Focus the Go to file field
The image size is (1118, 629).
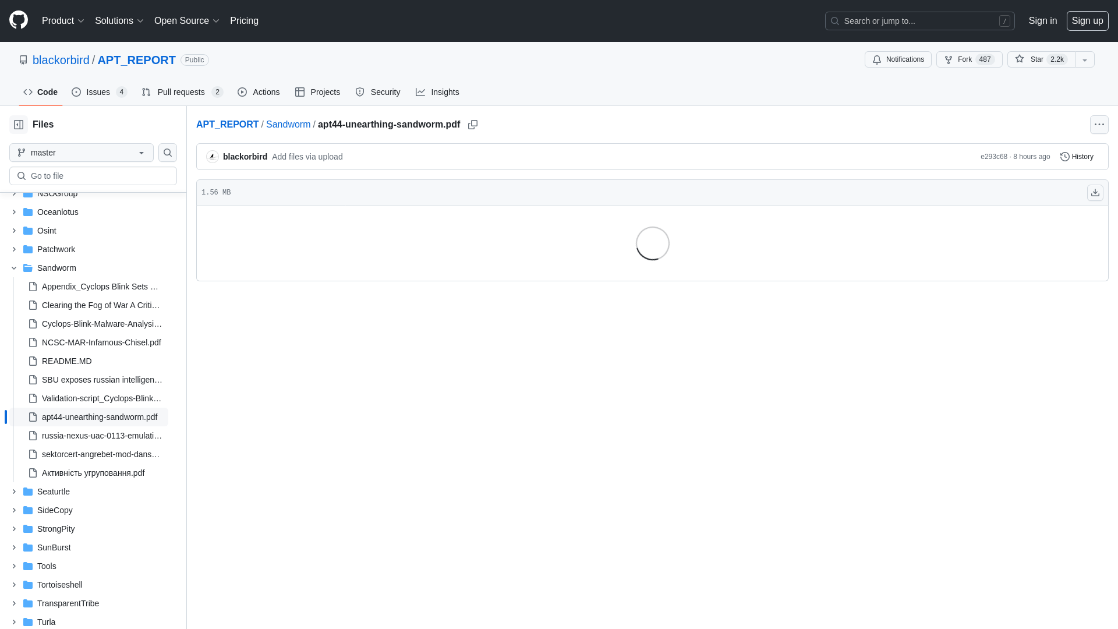pyautogui.click(x=93, y=176)
